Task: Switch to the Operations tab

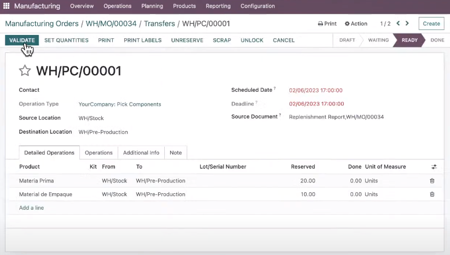Action: (99, 153)
